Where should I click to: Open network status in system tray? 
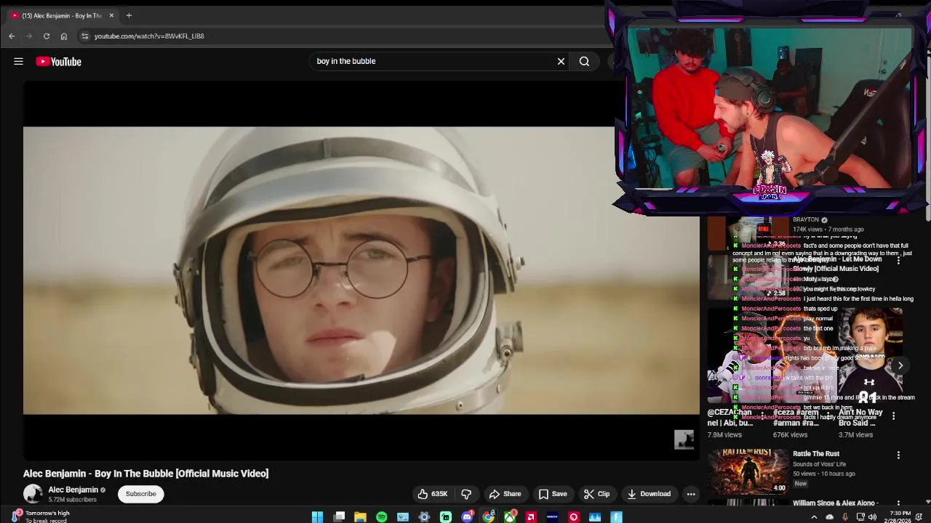(860, 517)
